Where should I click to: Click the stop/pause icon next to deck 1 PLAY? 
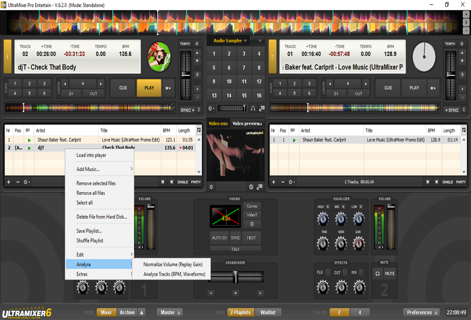168,88
